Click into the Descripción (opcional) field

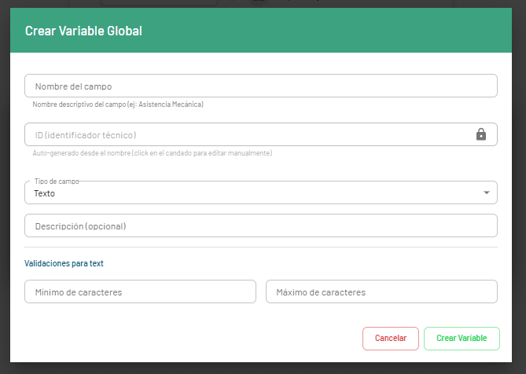click(261, 225)
